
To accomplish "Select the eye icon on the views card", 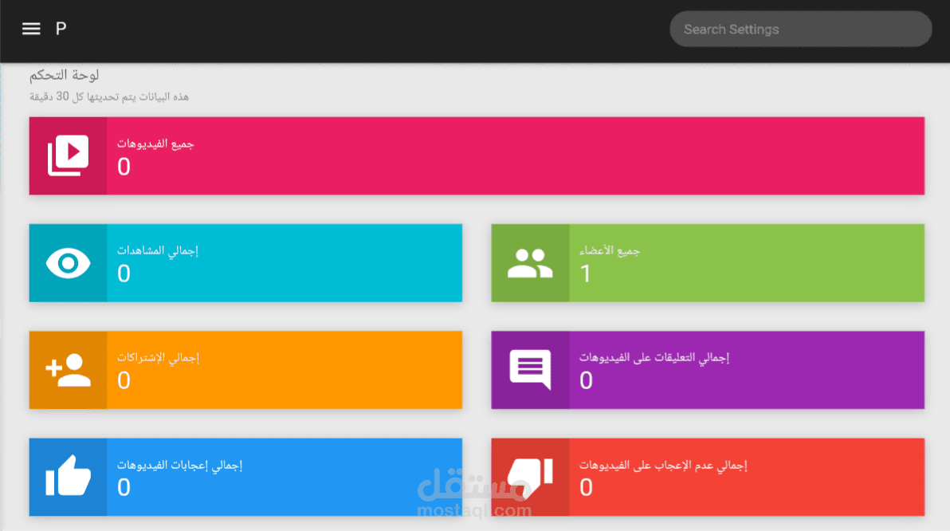I will click(68, 263).
